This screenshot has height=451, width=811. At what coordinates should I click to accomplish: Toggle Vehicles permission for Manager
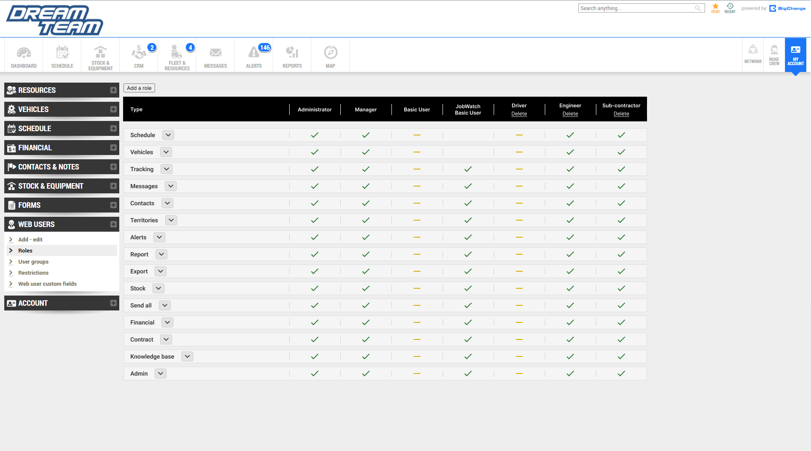[366, 152]
